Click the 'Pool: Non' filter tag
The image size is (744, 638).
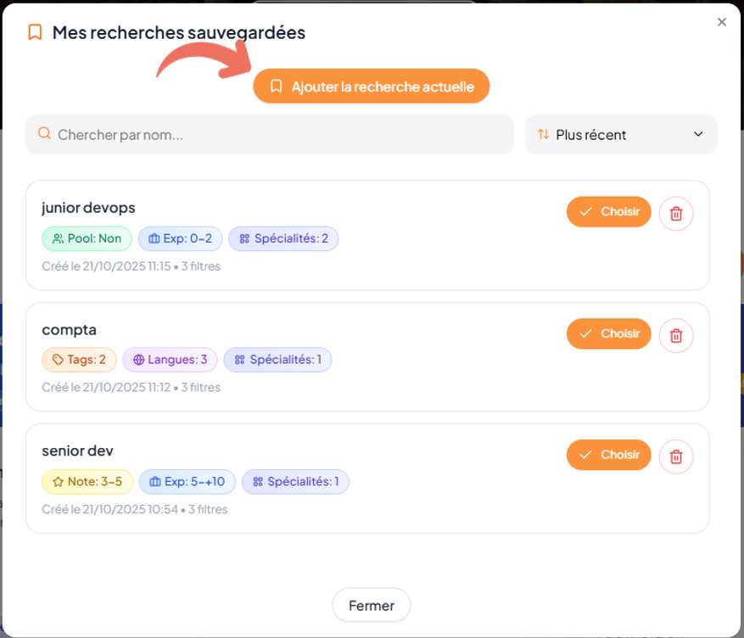pos(87,238)
